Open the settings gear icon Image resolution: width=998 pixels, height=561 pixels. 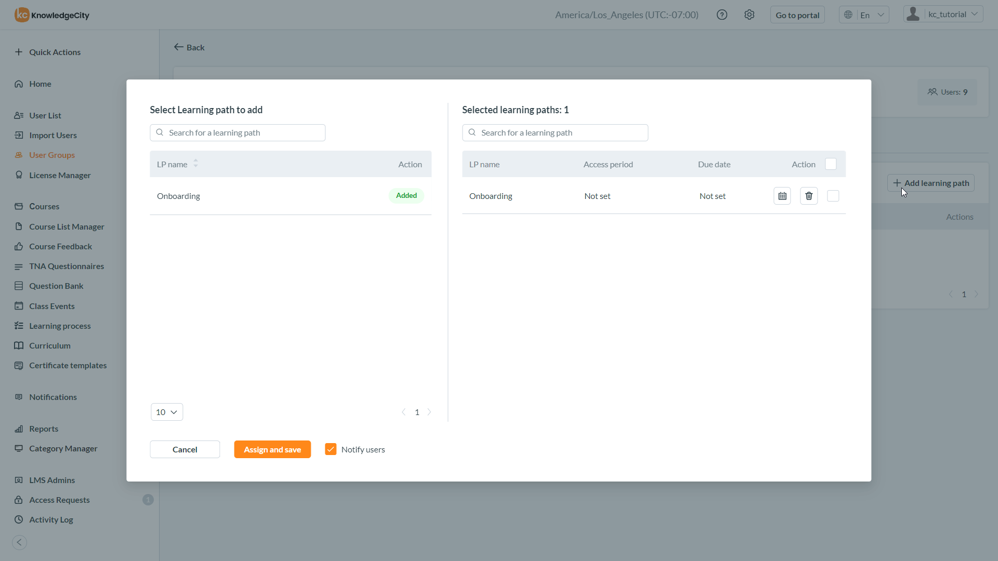pyautogui.click(x=749, y=15)
